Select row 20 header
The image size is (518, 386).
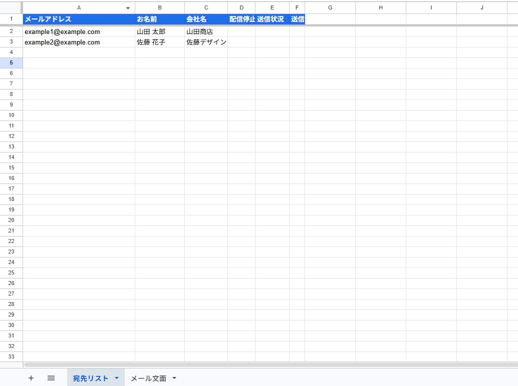[x=11, y=220]
